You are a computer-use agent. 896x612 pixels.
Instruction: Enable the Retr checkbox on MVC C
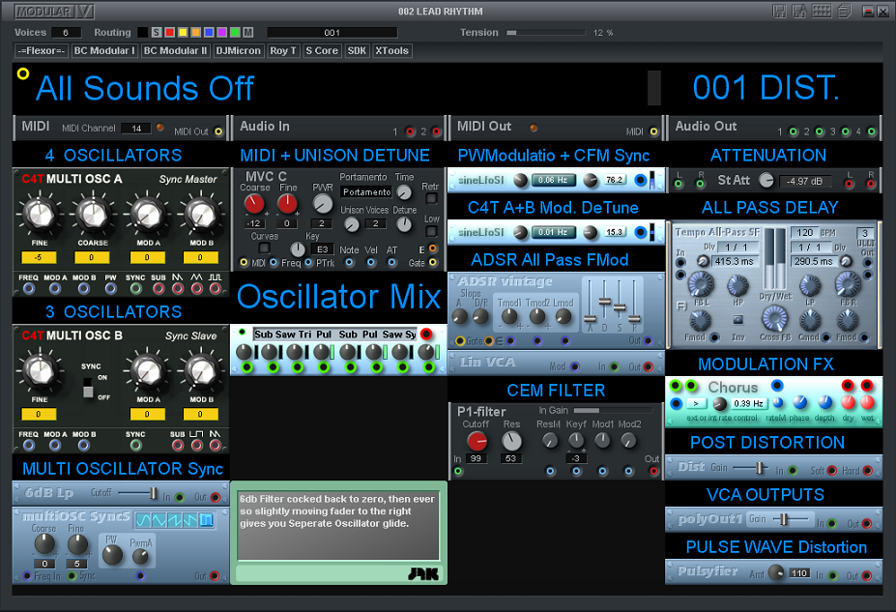[x=430, y=199]
